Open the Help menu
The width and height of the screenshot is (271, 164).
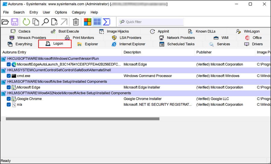(94, 12)
